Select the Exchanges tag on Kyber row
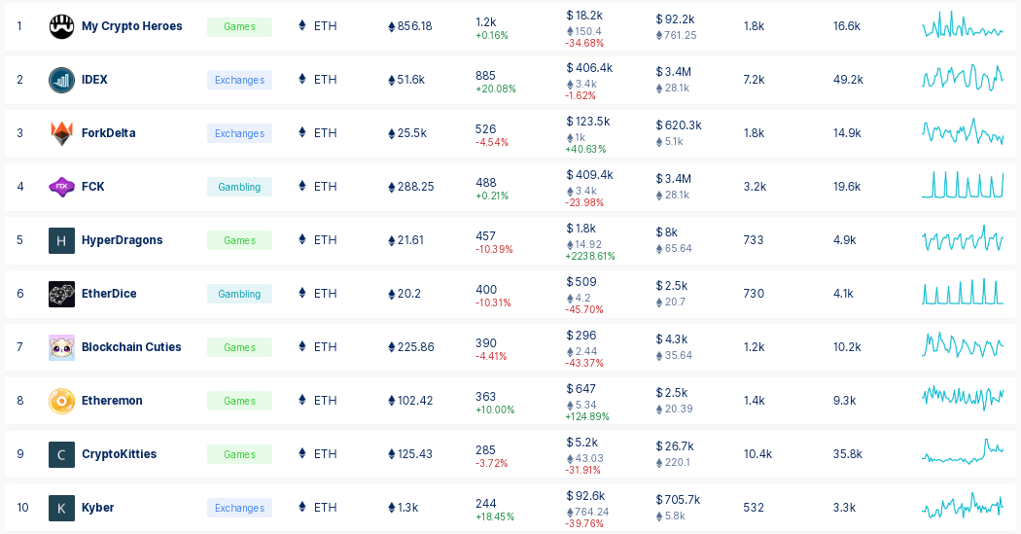1021x534 pixels. coord(239,508)
